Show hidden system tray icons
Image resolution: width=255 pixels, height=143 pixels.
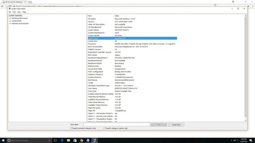pos(231,140)
